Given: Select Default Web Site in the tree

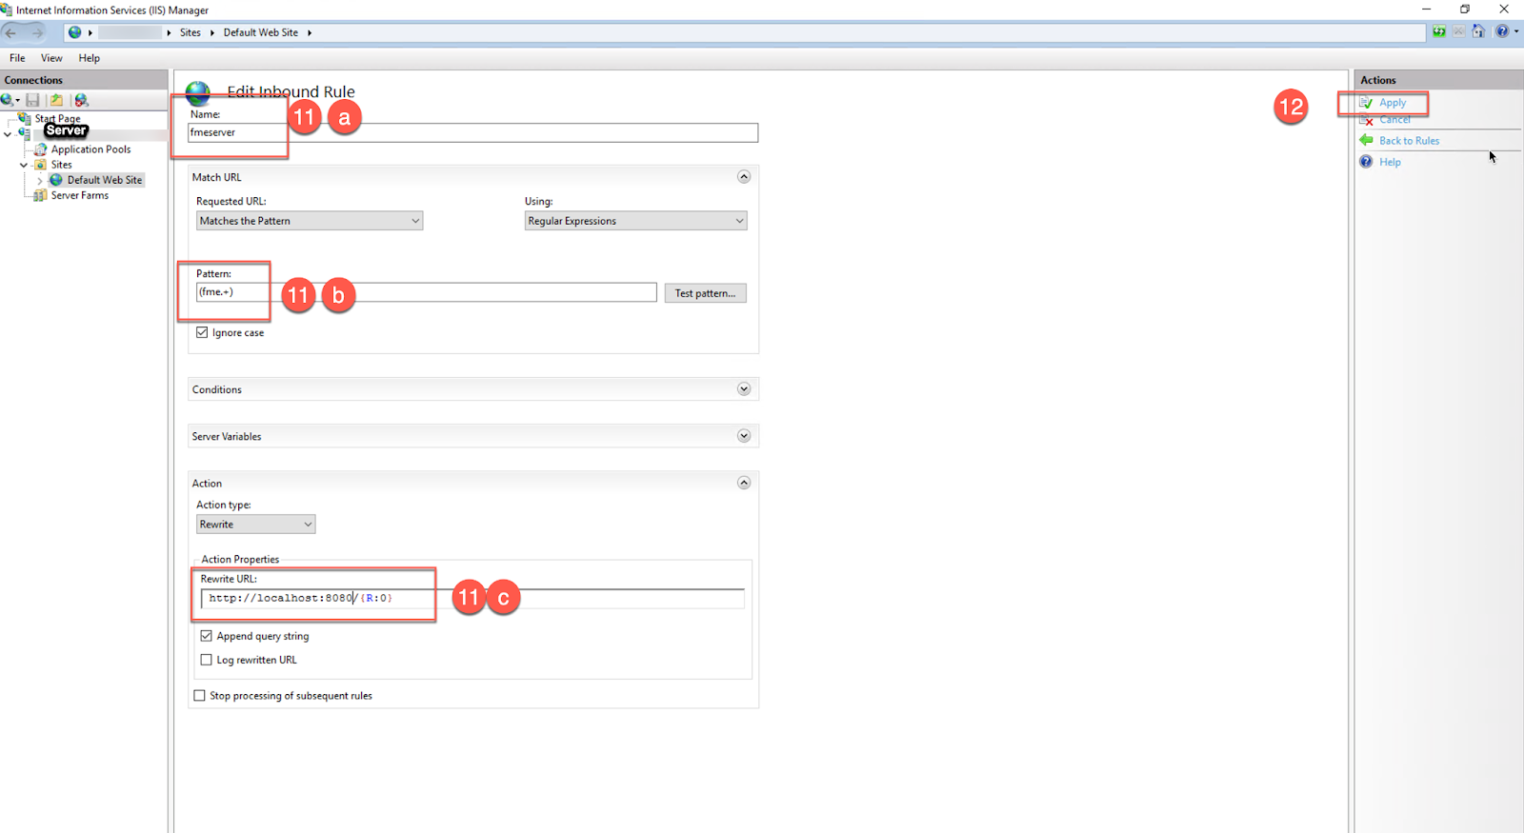Looking at the screenshot, I should point(105,180).
